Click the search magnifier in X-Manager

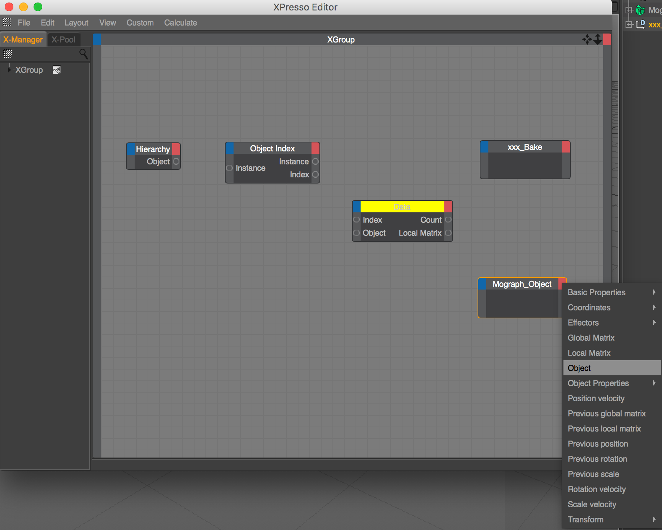[x=83, y=54]
